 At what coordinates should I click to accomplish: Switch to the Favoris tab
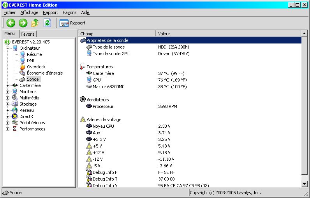tap(28, 34)
